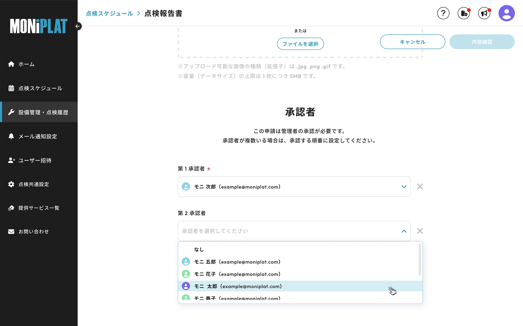Click the 内容確認 button
This screenshot has width=523, height=326.
tap(482, 42)
